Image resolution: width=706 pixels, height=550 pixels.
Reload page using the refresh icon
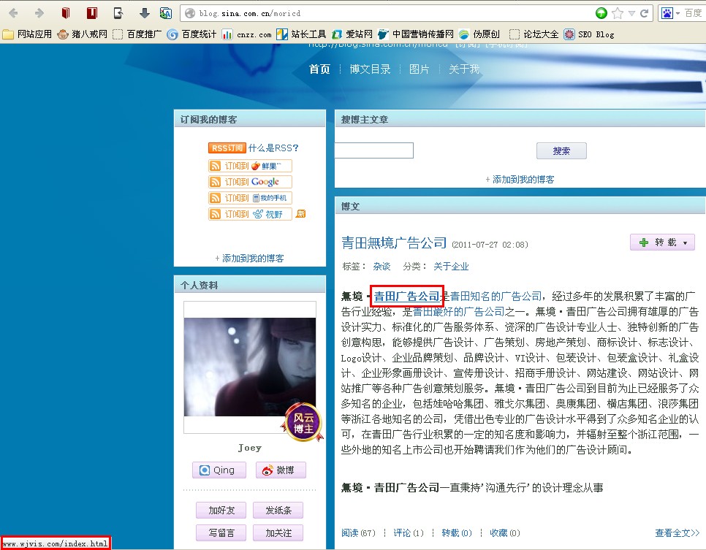pos(645,13)
